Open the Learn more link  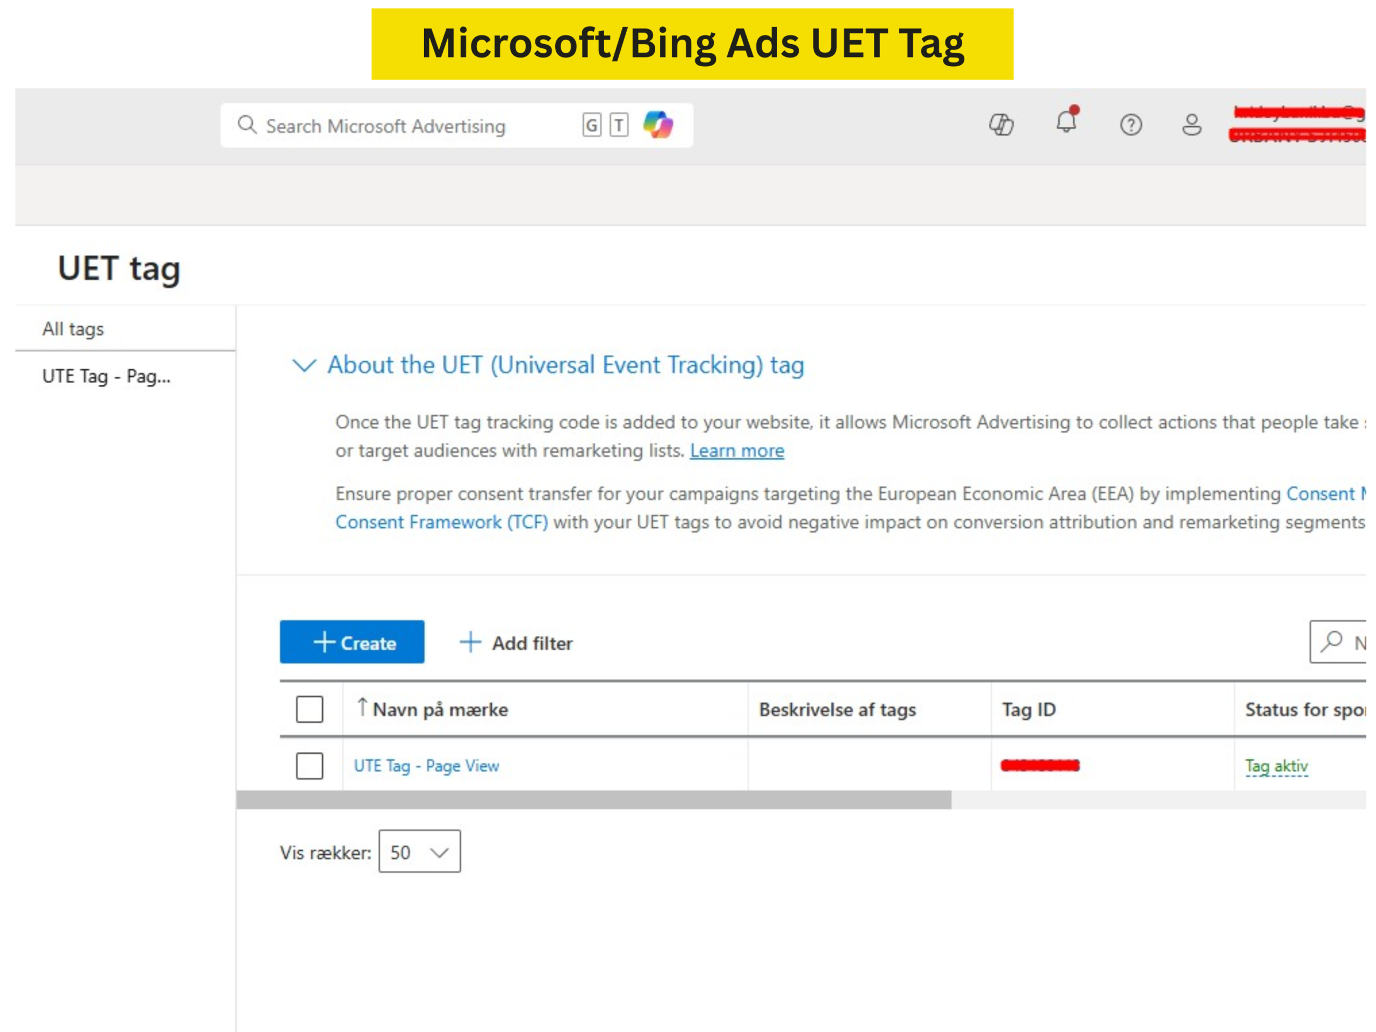(736, 450)
